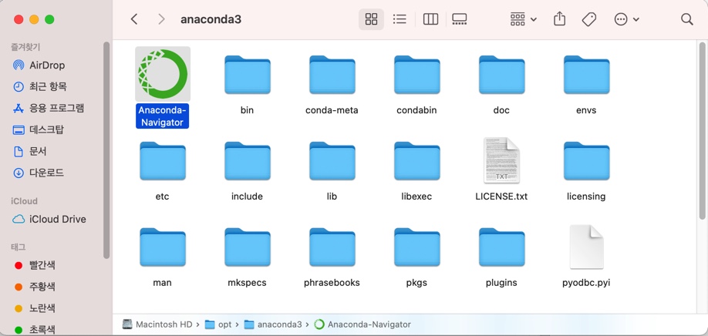
Task: Select the man folder
Action: tap(163, 247)
